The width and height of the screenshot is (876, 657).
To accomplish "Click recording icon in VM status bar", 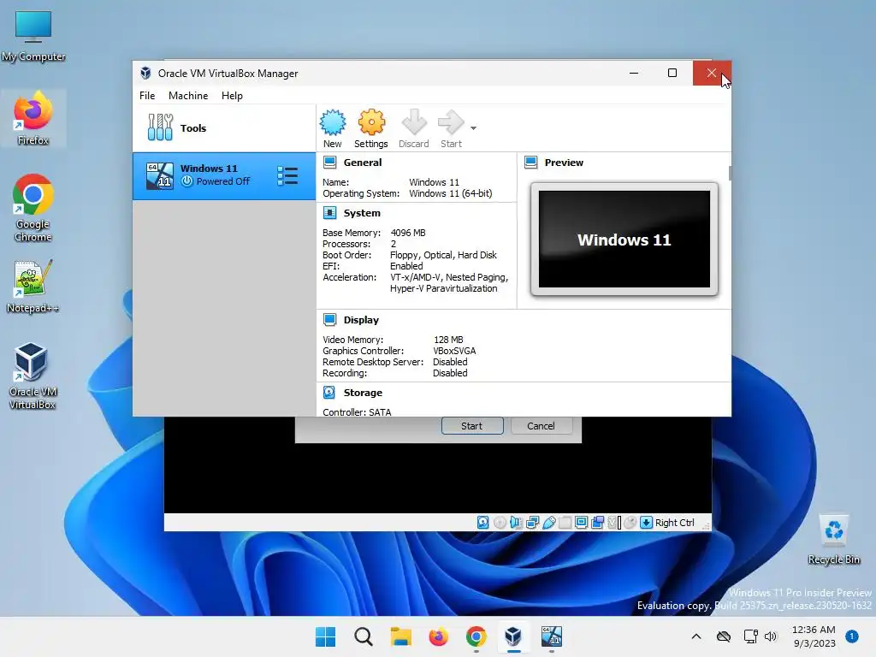I will tap(597, 523).
